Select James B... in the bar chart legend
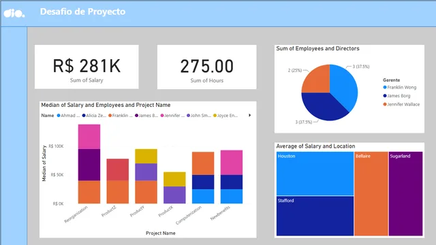Viewport: 436px width, 245px height. coord(146,116)
